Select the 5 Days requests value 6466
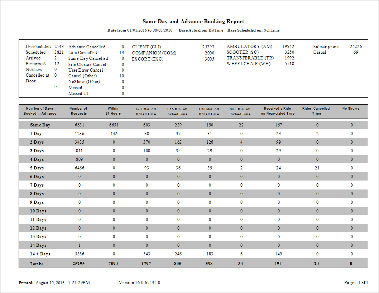Screen dimensions: 379x293 coord(80,168)
